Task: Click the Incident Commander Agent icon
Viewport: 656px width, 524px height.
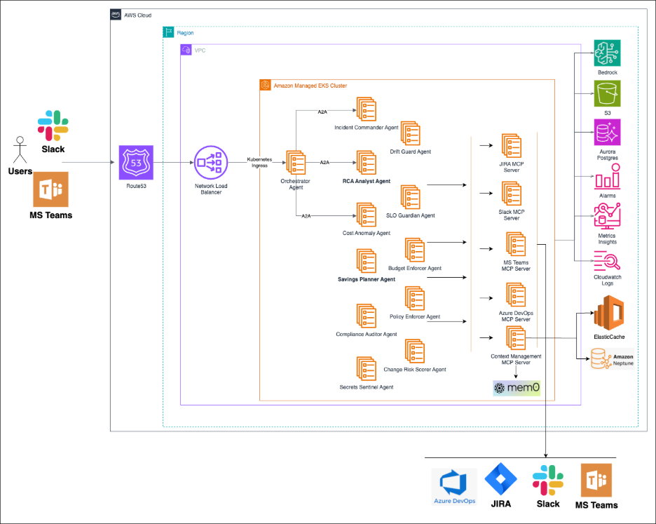Action: coord(365,108)
